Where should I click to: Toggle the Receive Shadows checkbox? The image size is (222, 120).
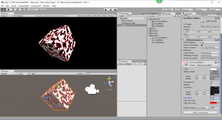pos(202,45)
